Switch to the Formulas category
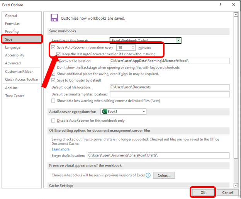This screenshot has height=199, width=241. pyautogui.click(x=12, y=24)
